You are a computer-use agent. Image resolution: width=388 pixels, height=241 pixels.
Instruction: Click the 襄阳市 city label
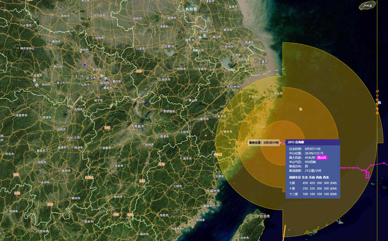click(x=56, y=41)
